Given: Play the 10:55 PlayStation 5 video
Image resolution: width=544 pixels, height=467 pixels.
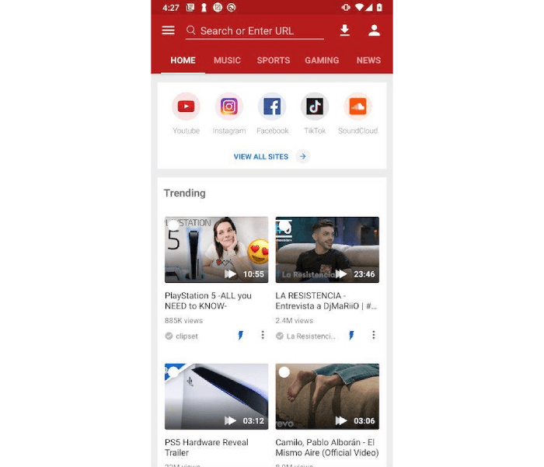Looking at the screenshot, I should 230,274.
